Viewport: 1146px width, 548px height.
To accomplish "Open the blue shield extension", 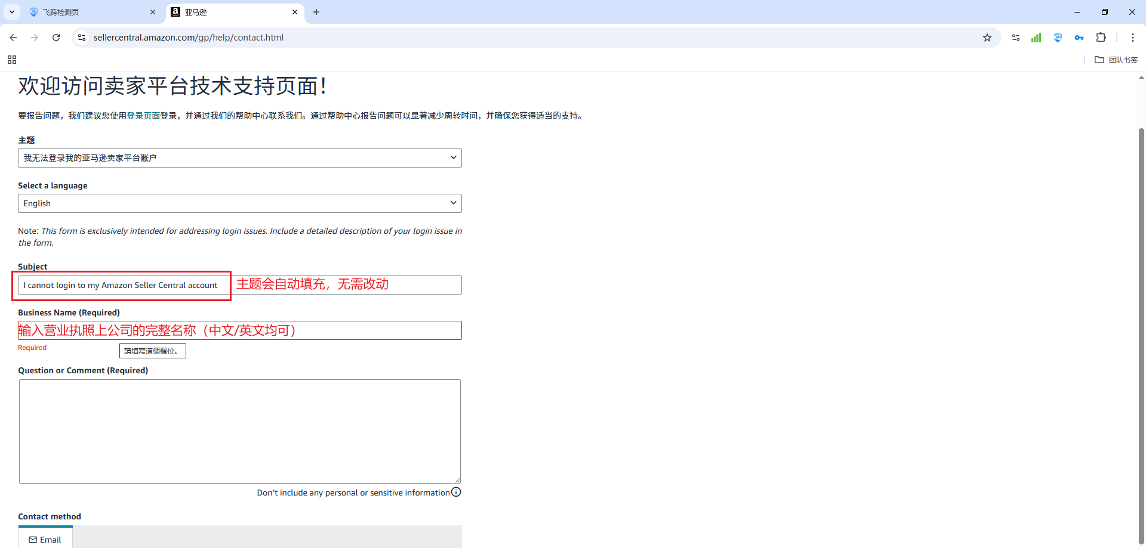I will pyautogui.click(x=1058, y=38).
